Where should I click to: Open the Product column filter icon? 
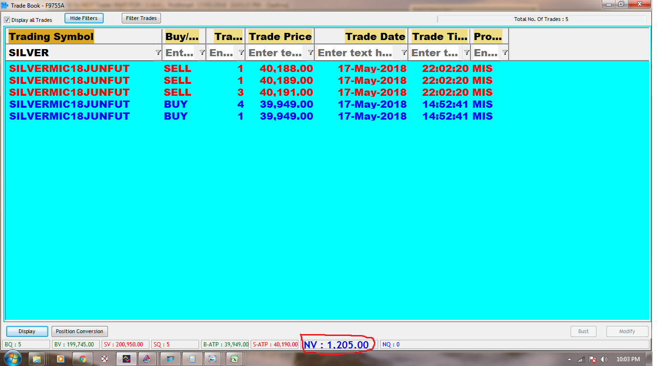click(x=505, y=52)
